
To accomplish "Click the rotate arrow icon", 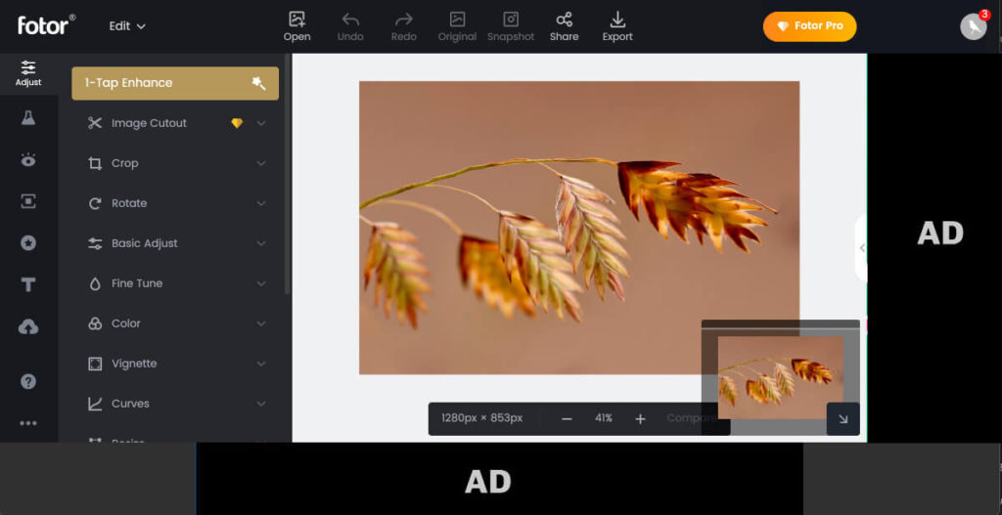I will 95,203.
